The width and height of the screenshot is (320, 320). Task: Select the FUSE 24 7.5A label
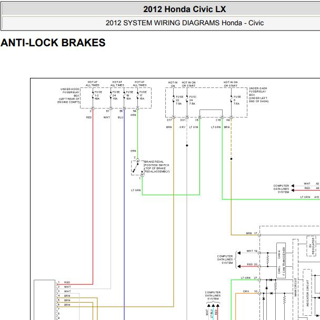pyautogui.click(x=193, y=100)
